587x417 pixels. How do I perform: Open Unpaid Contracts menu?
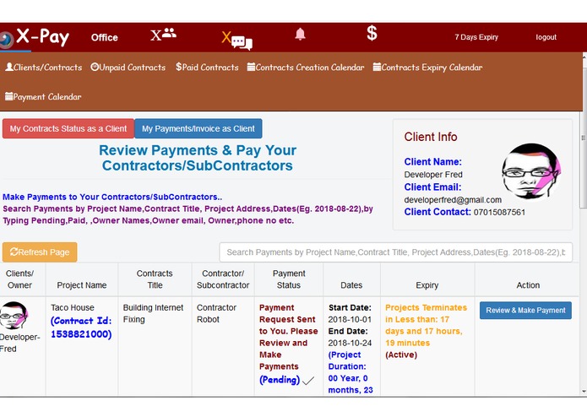128,68
